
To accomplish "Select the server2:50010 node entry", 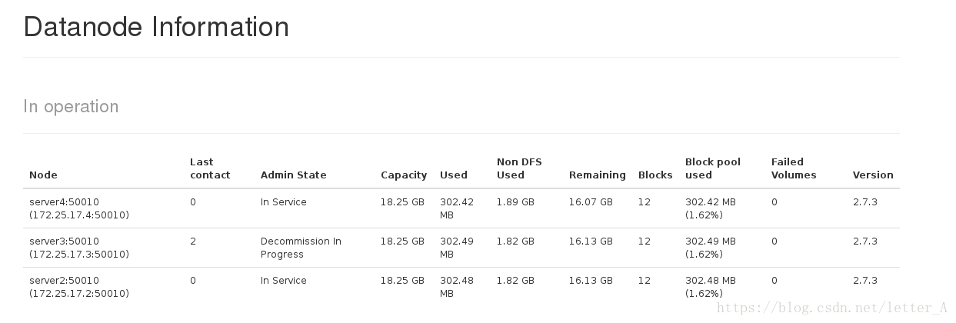I will point(79,287).
